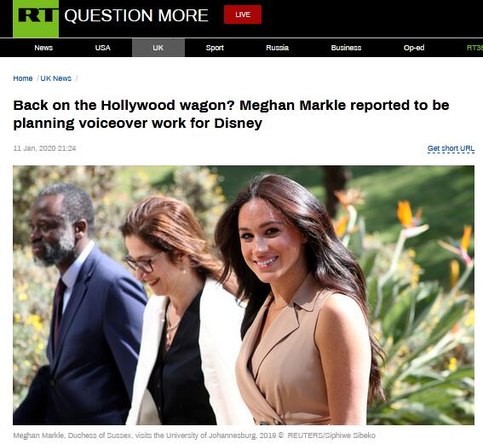
Task: Click the orange bird of paradise flower
Action: click(x=408, y=215)
